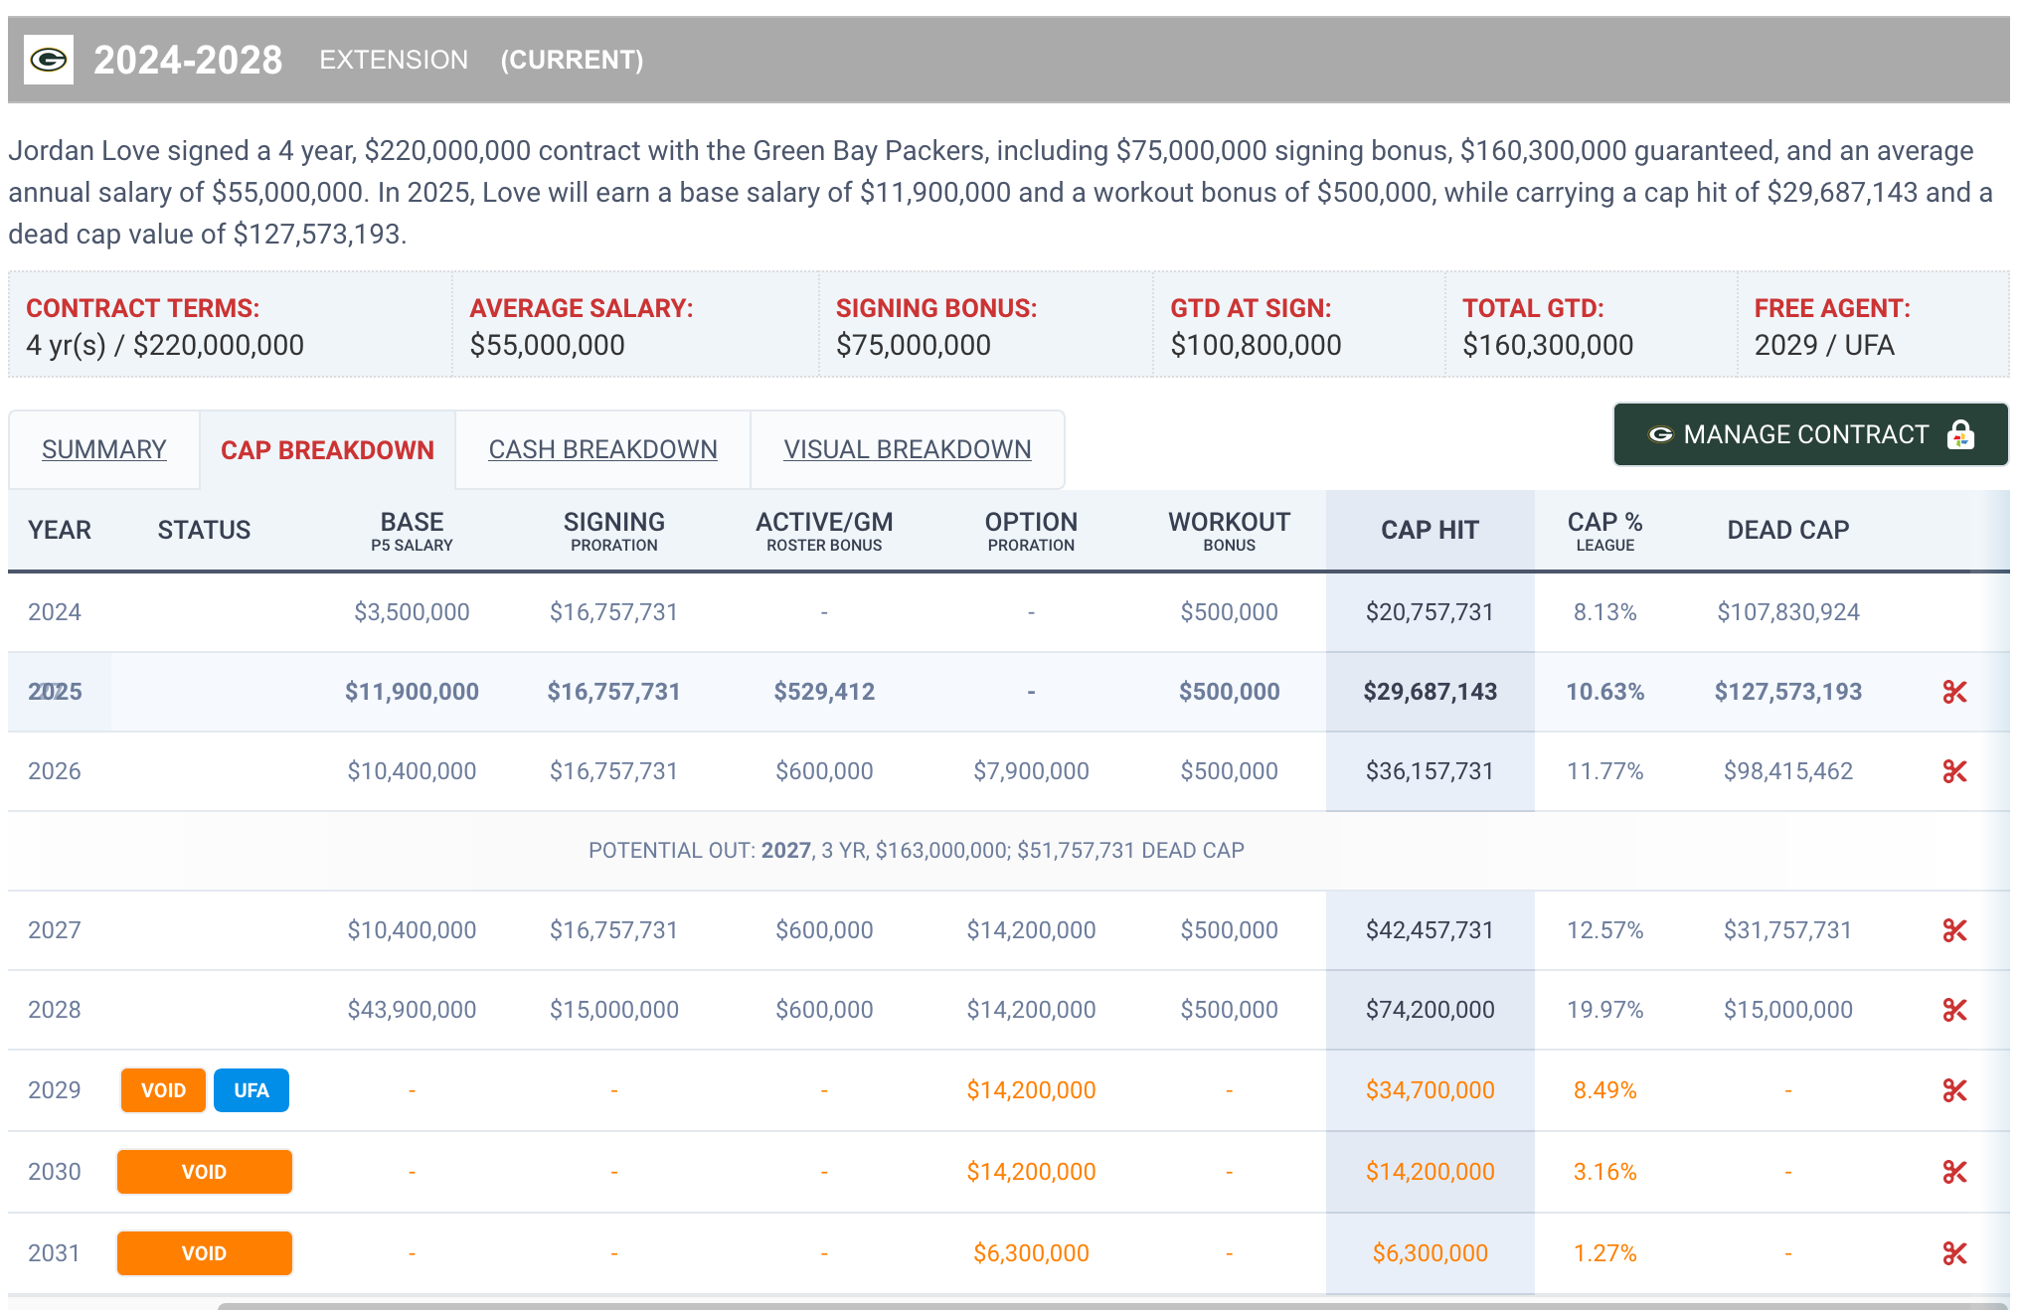The image size is (2022, 1310).
Task: Click scissors cut icon for 2028 row
Action: coord(1954,1010)
